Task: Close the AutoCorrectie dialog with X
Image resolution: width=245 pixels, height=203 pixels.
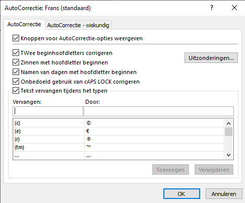Action: (x=234, y=8)
